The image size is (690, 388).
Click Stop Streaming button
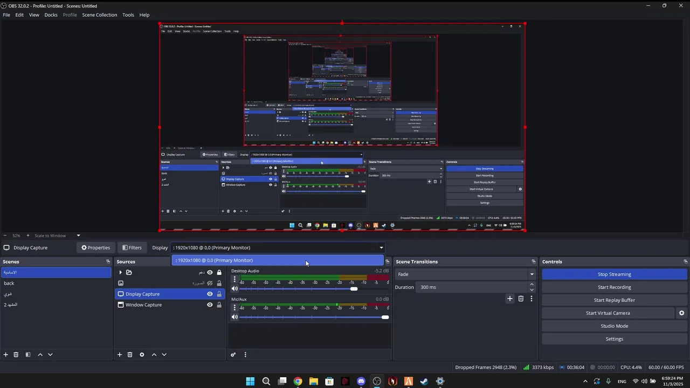click(x=614, y=274)
